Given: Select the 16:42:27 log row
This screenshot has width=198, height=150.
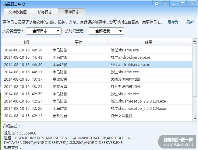Looking at the screenshot, I should 97,101.
